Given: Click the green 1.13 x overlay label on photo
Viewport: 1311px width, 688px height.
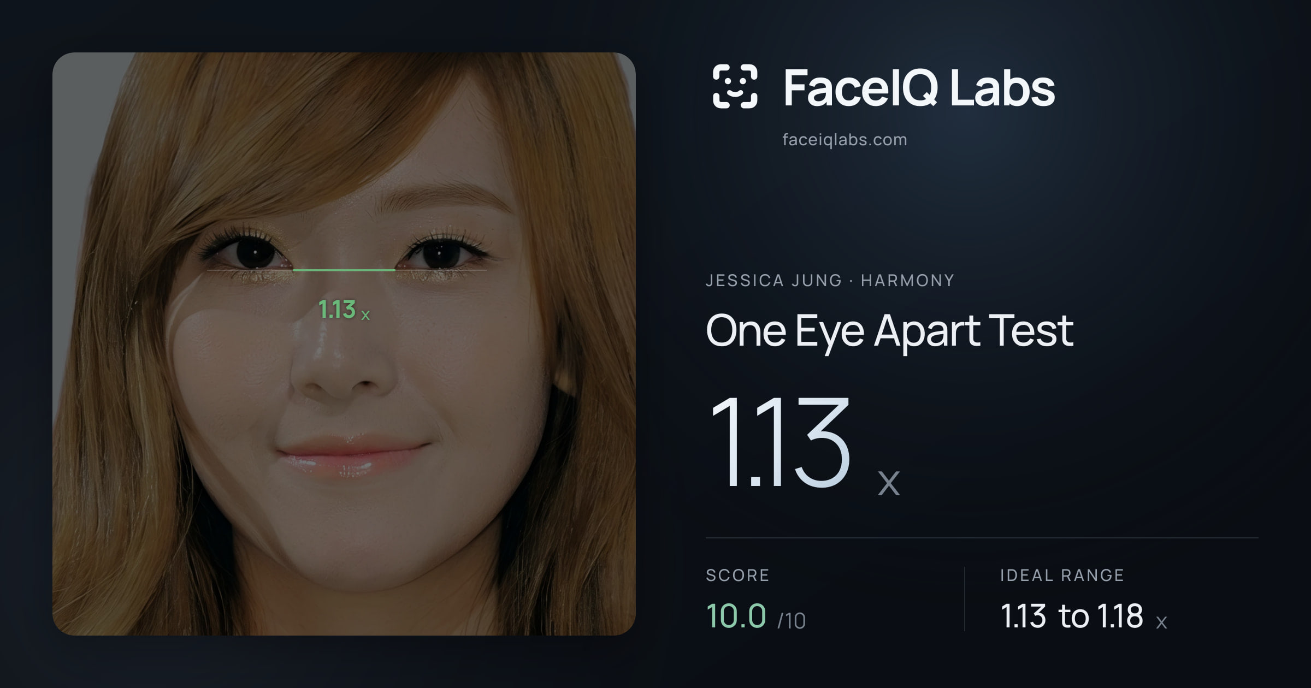Looking at the screenshot, I should point(344,310).
